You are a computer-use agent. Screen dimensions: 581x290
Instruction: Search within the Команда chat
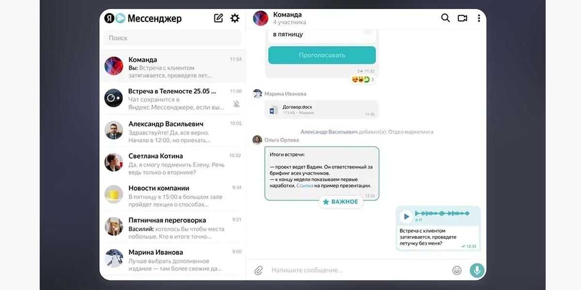445,18
